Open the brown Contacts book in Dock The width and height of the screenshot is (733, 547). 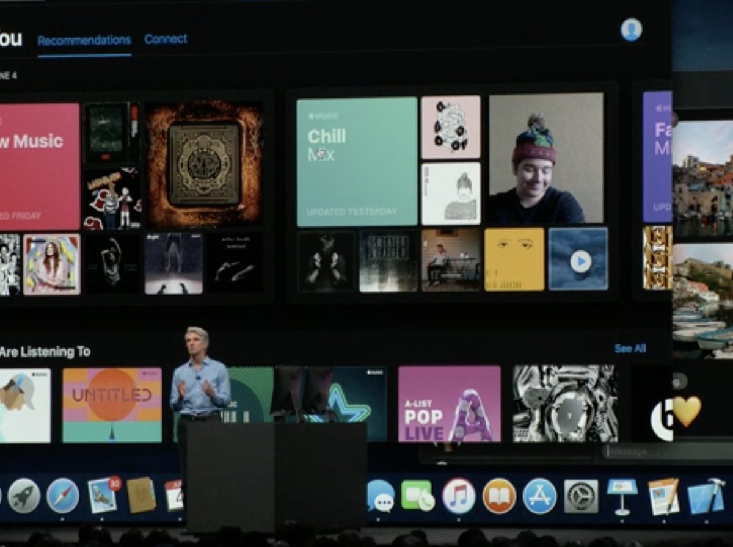tap(141, 494)
